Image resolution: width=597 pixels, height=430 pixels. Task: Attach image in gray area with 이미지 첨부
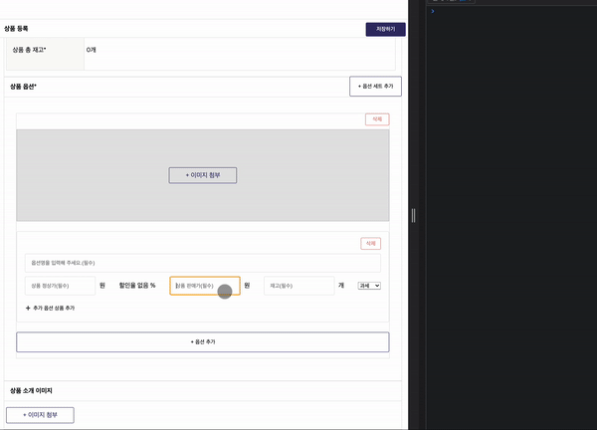[x=202, y=175]
